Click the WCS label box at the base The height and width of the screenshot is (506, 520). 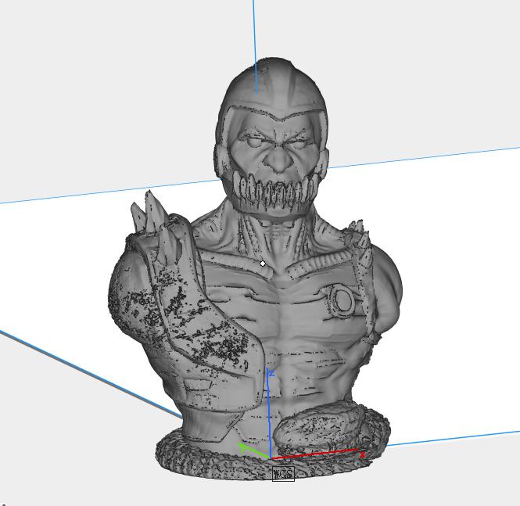point(283,473)
